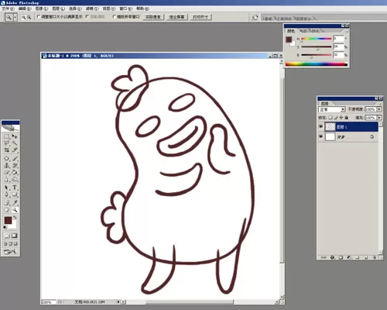This screenshot has height=310, width=387.
Task: Select the Hand tool
Action: click(7, 210)
